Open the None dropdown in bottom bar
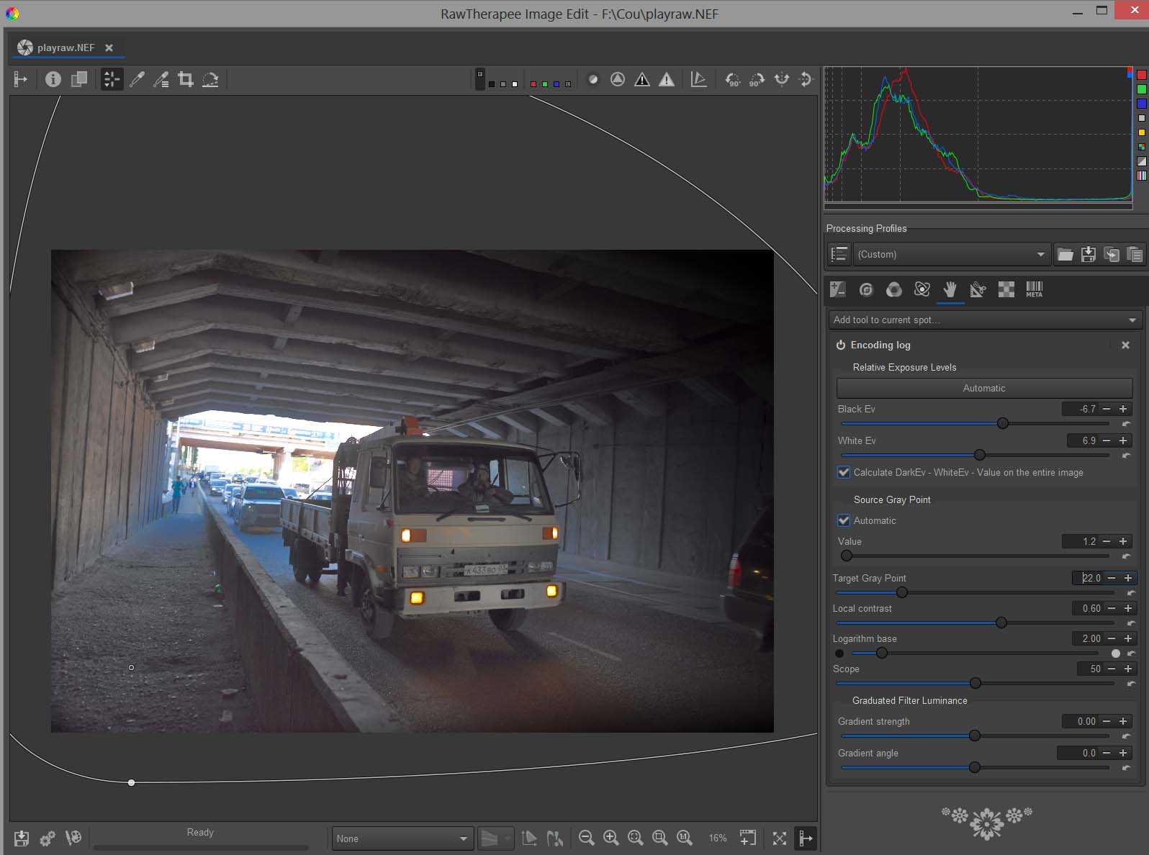This screenshot has height=855, width=1149. 402,838
